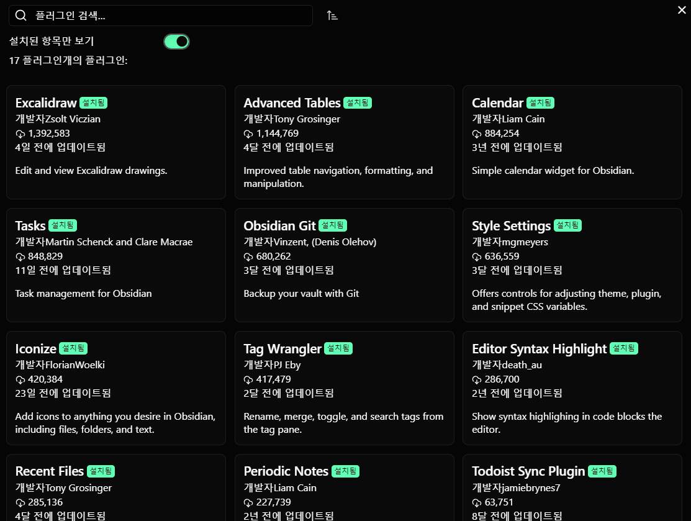Open the Recent Files plugin title
The image size is (691, 521).
pyautogui.click(x=50, y=471)
